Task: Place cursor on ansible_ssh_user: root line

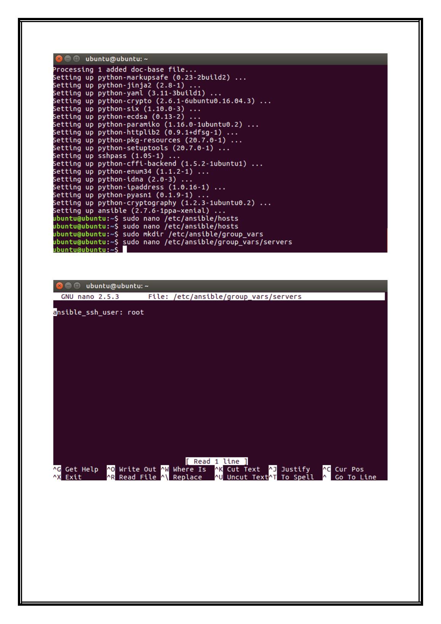Action: [x=99, y=312]
